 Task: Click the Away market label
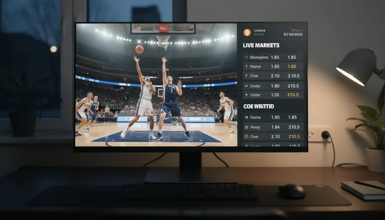tap(255, 127)
